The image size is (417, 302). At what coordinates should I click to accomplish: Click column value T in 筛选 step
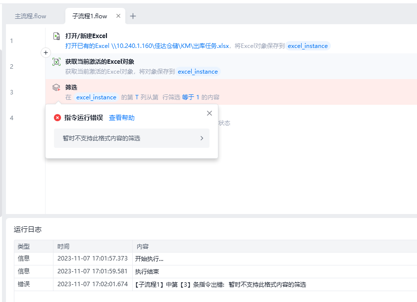click(x=137, y=97)
